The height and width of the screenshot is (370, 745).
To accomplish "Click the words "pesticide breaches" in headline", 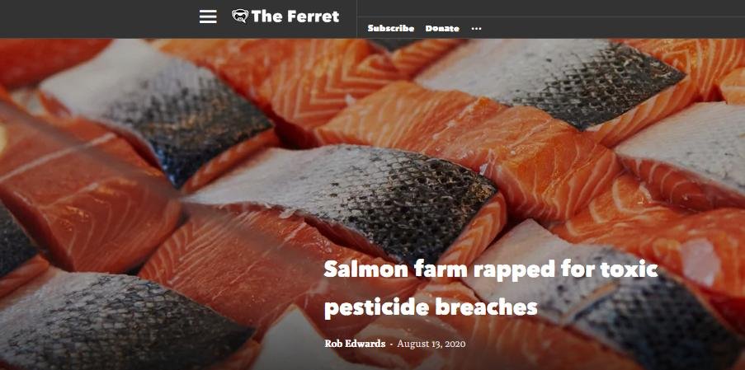I will coord(431,308).
